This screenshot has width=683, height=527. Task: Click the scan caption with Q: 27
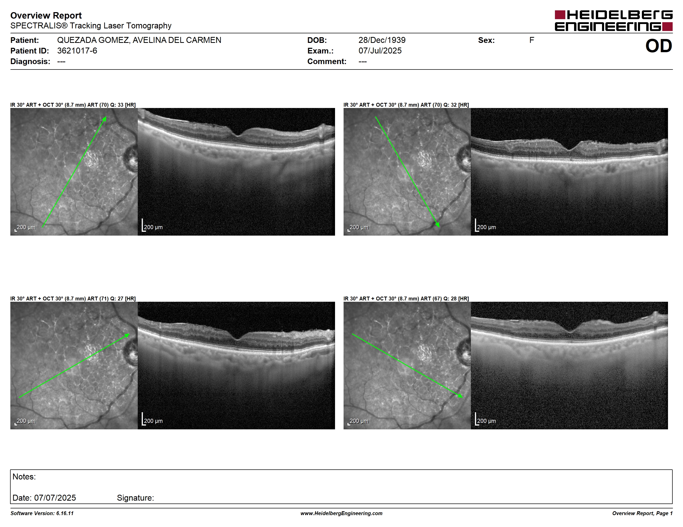[x=73, y=298]
